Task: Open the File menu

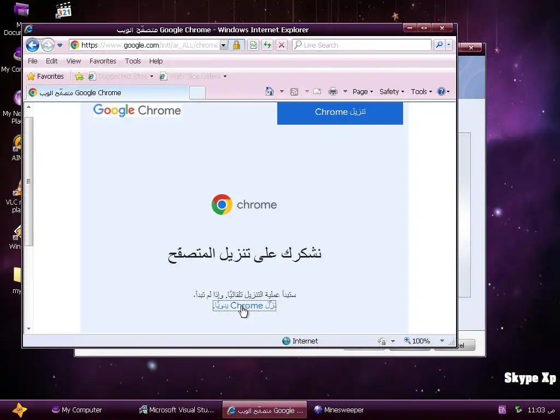Action: [32, 61]
